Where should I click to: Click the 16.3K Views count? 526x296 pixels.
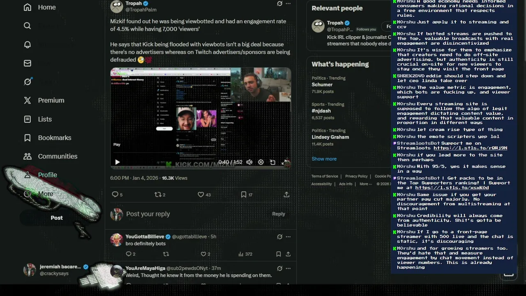175,178
